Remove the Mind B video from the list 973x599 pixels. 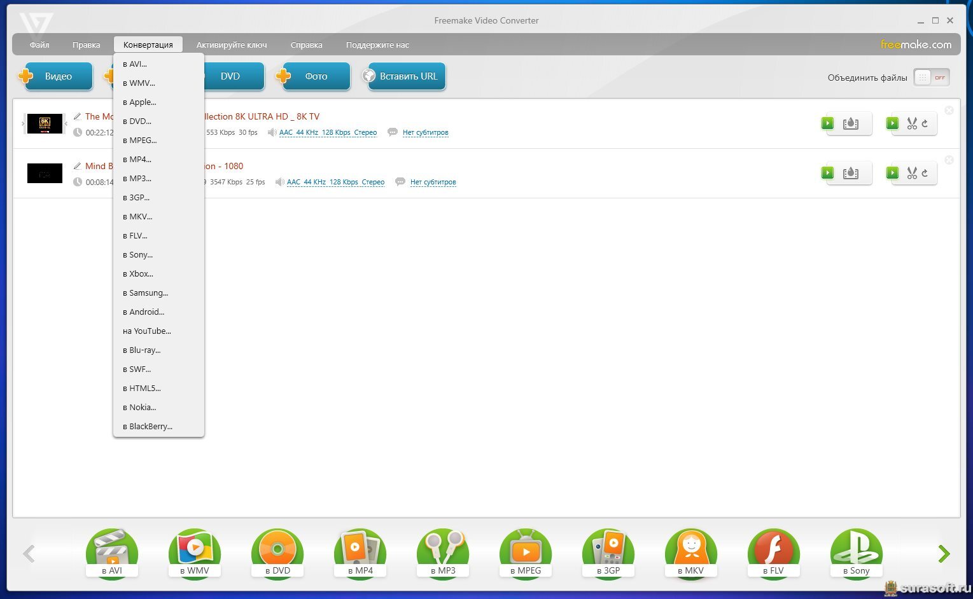pos(949,160)
